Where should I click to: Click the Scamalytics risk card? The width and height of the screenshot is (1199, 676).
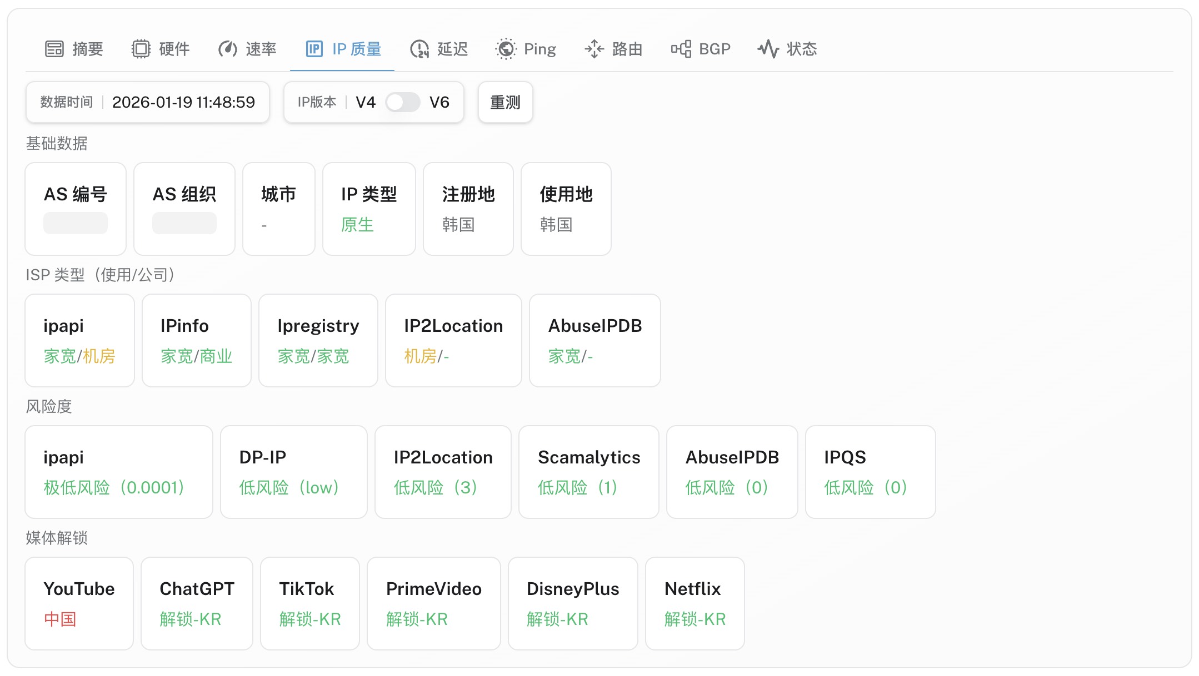coord(588,472)
